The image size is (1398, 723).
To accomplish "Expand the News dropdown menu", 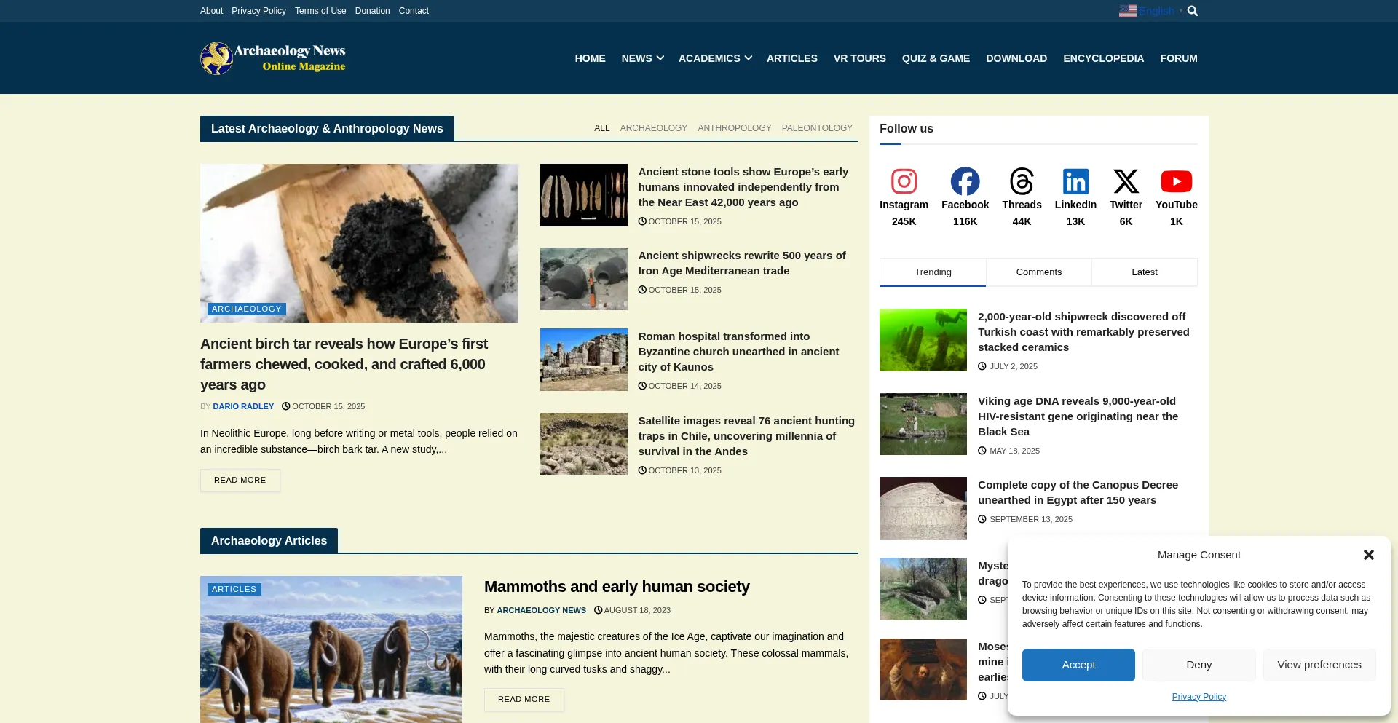I will [x=641, y=58].
